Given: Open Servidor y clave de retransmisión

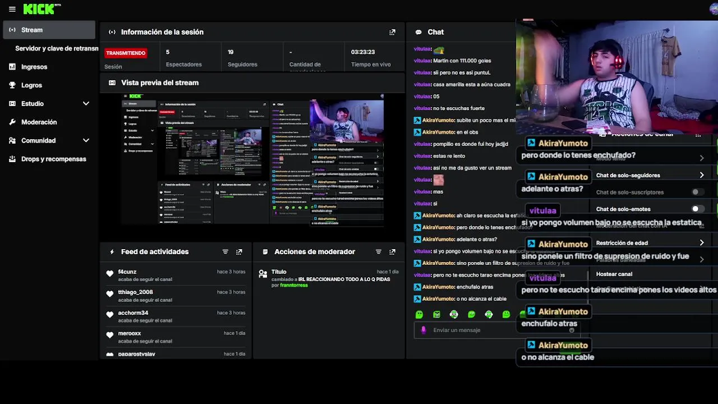Looking at the screenshot, I should pyautogui.click(x=56, y=48).
